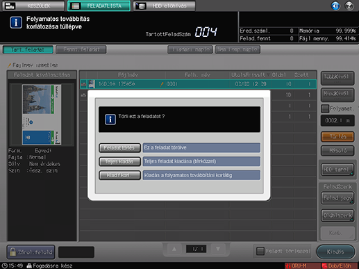Viewport: 359px width, 269px height.
Task: Click the Memória 99.999% value
Action: (346, 31)
